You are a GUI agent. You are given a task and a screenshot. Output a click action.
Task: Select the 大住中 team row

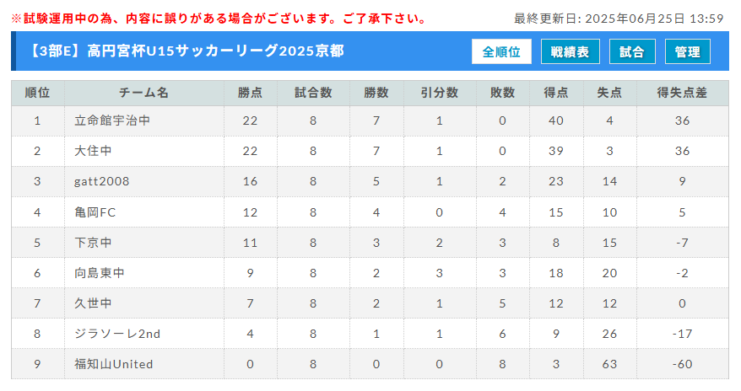tap(370, 151)
